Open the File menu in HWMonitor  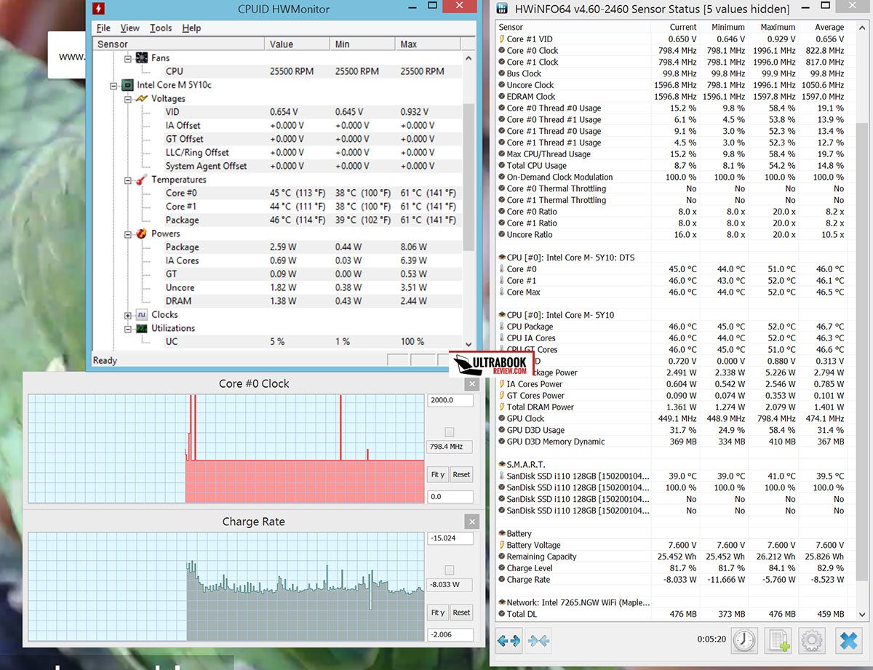[x=103, y=28]
